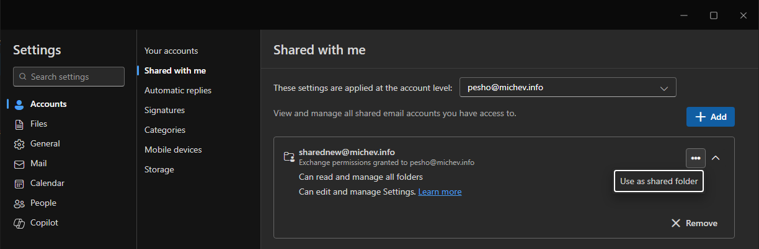Close the settings window
759x249 pixels.
tap(743, 15)
